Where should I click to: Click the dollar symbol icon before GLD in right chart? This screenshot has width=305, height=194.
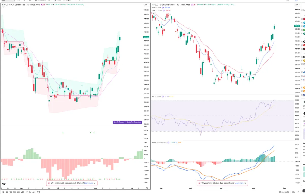(x=153, y=5)
